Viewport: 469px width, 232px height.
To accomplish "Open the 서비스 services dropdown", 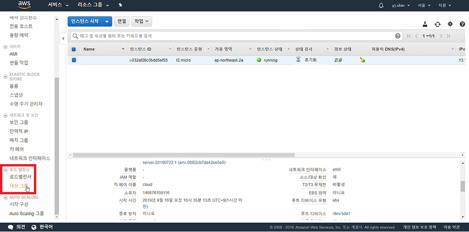I will coord(58,5).
